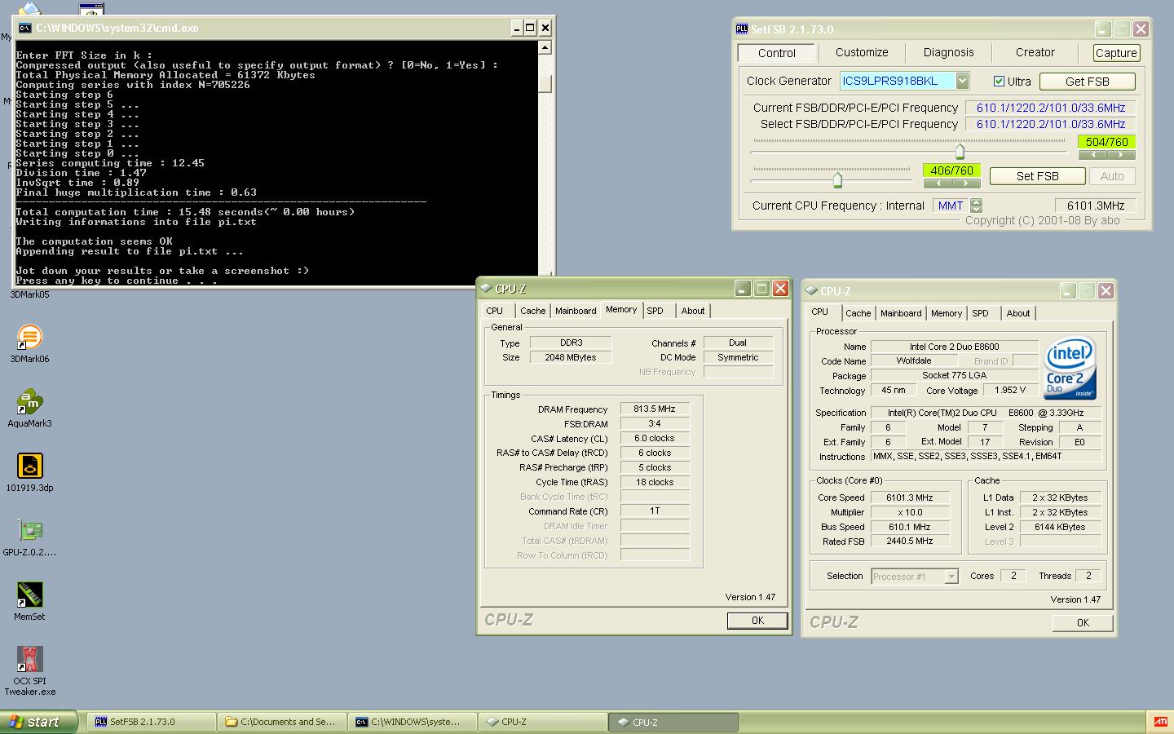Click the cmd window scrollbar up arrow
The image size is (1174, 734).
[545, 47]
